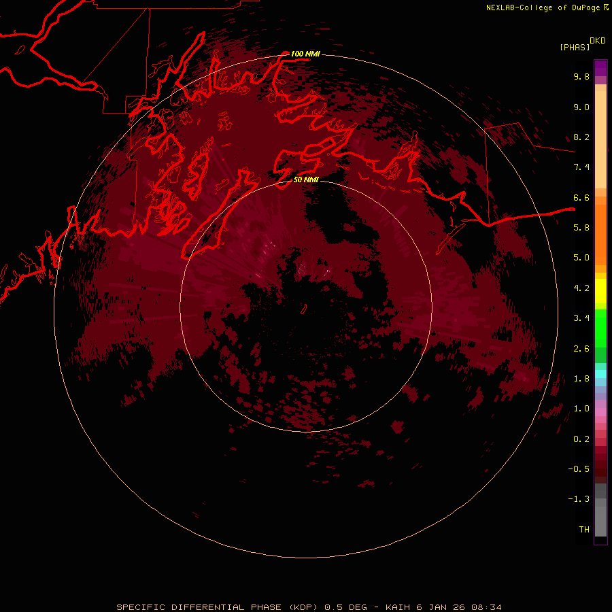Click the DKD label above the color scale

point(598,41)
